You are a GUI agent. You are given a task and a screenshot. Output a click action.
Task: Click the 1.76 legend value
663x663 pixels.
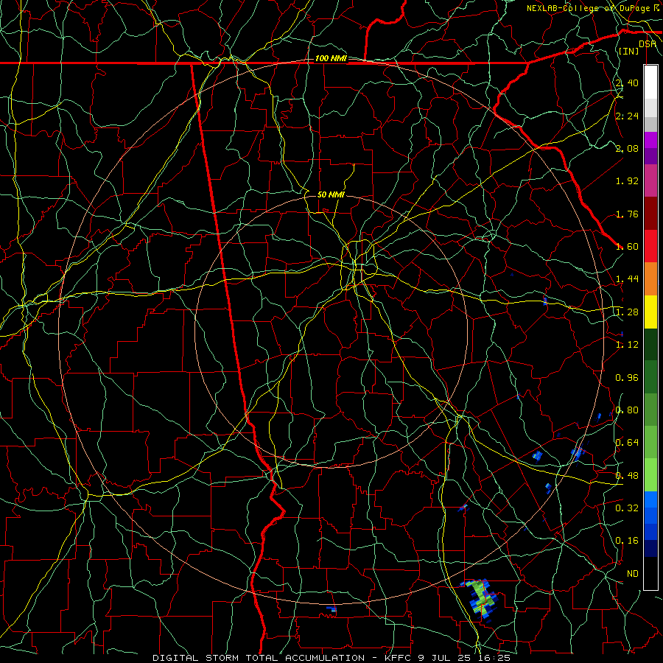pyautogui.click(x=627, y=214)
